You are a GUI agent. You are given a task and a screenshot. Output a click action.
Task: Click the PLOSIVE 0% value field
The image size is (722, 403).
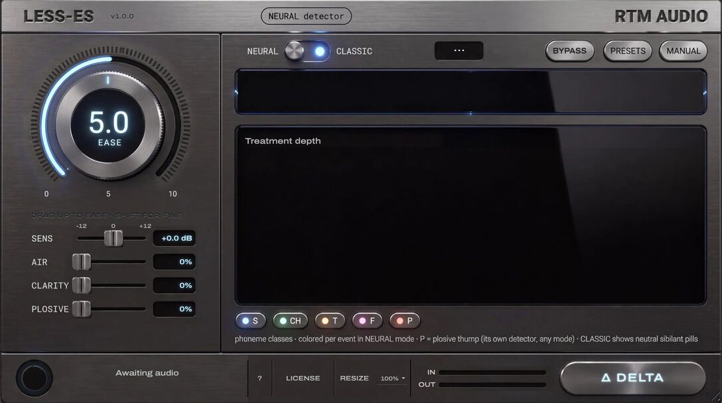pos(174,309)
